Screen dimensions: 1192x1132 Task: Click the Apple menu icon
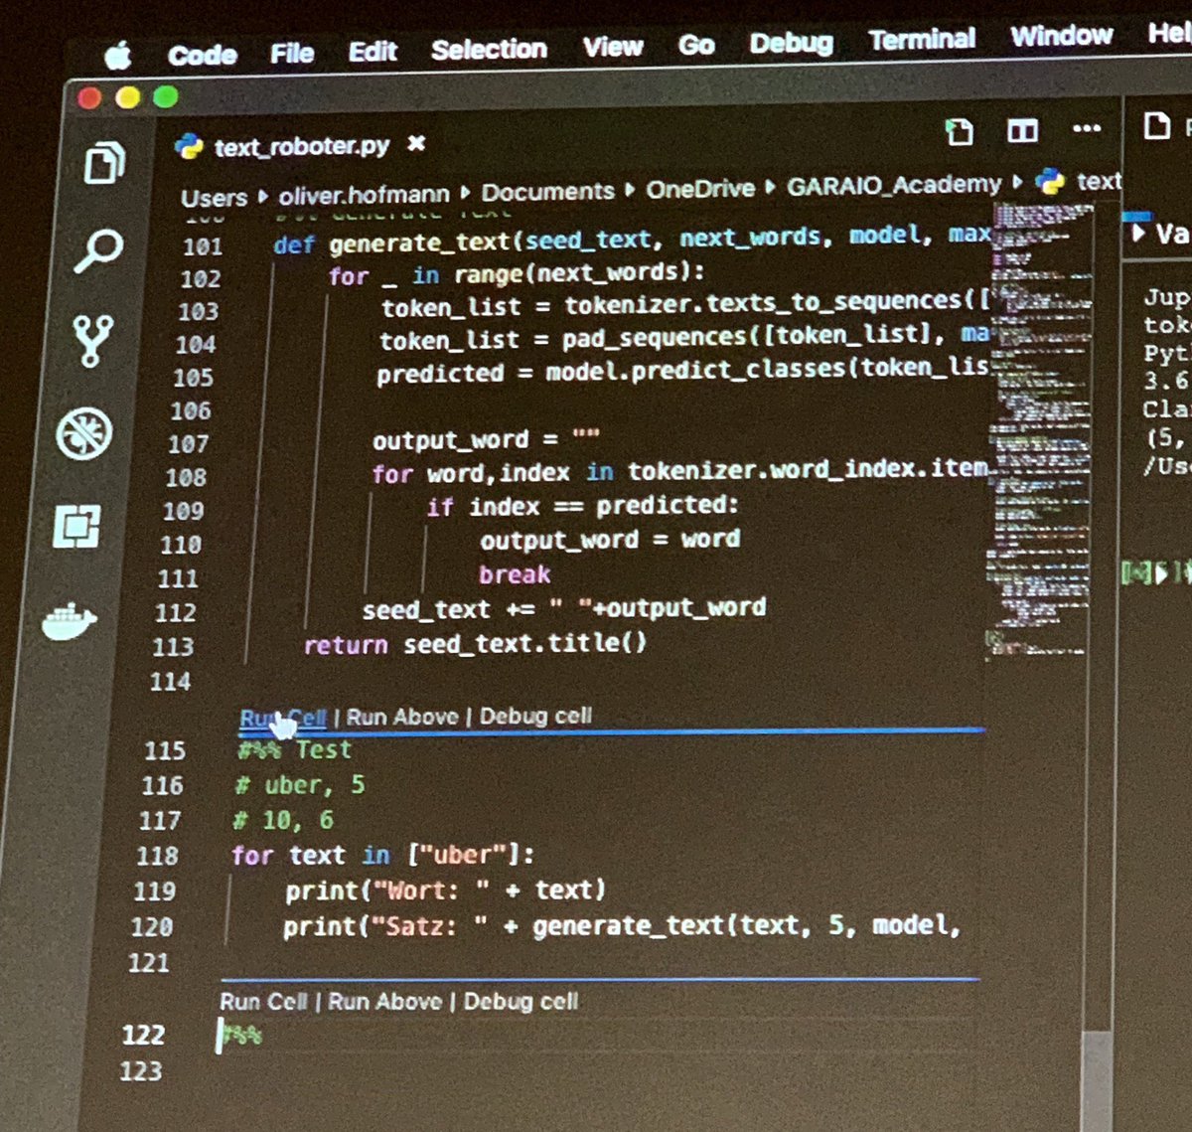click(x=118, y=57)
